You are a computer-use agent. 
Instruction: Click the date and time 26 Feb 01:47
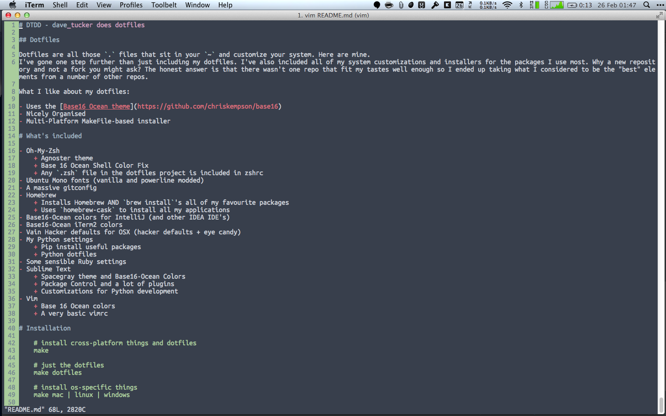point(617,5)
